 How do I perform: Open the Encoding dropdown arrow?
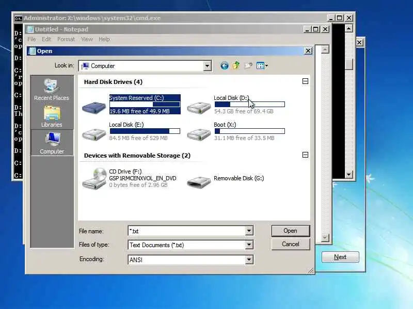click(x=249, y=260)
